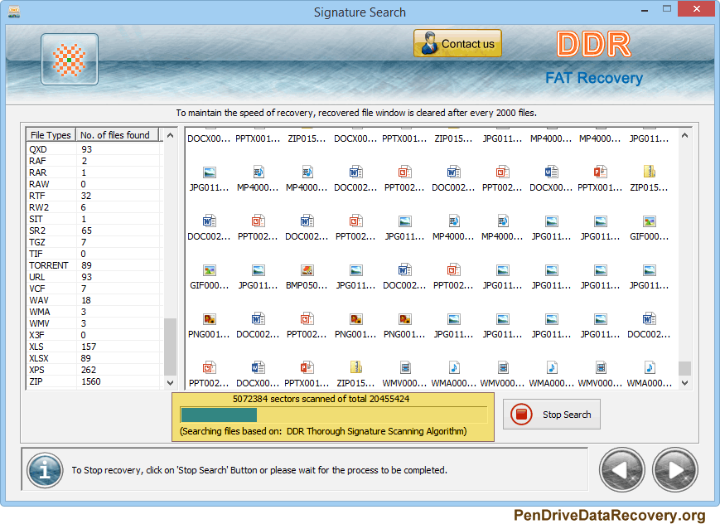
Task: Select the BMP050 recovered image file
Action: [x=307, y=269]
